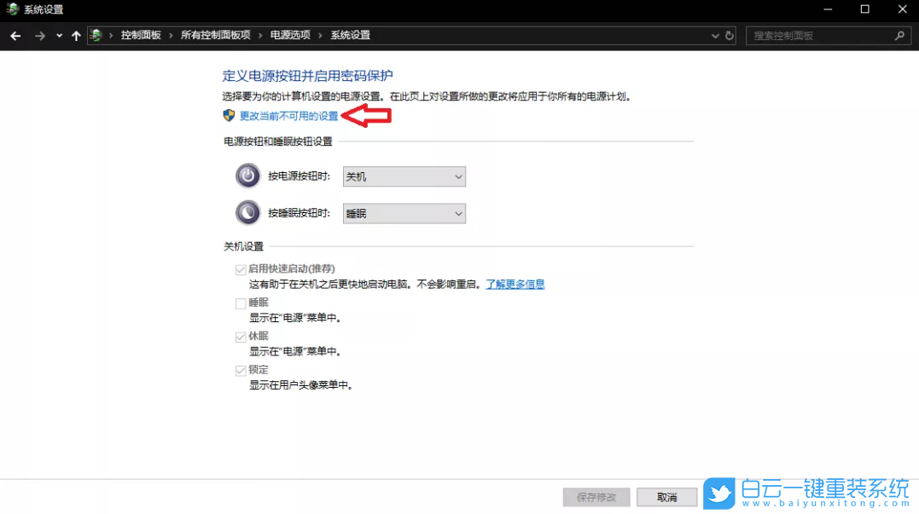Click the Control Panel icon in the address bar

[x=97, y=35]
